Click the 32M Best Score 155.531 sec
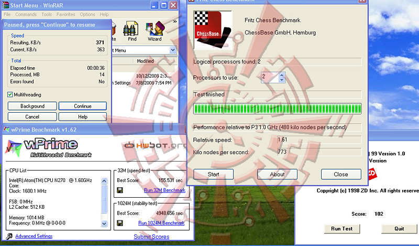The image size is (419, 246). pos(171,180)
